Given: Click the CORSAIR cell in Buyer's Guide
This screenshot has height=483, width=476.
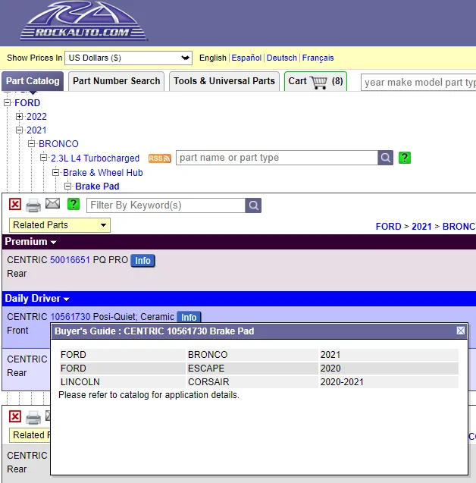Looking at the screenshot, I should tap(252, 382).
